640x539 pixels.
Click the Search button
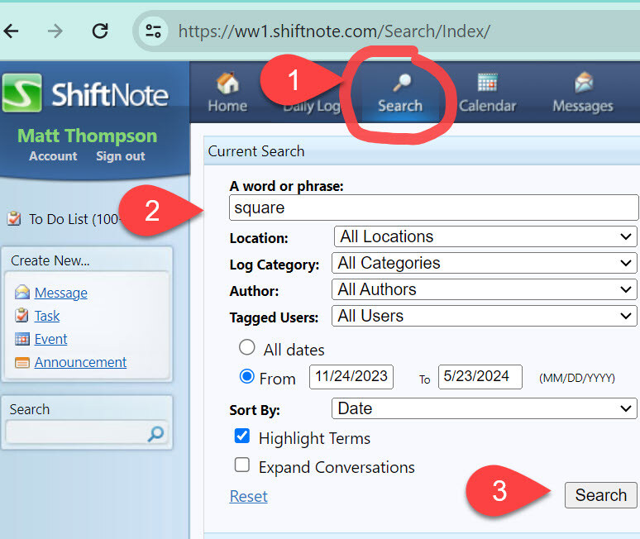(x=601, y=495)
